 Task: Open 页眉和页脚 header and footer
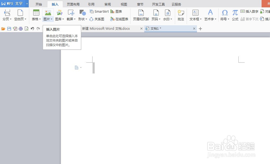pyautogui.click(x=141, y=15)
